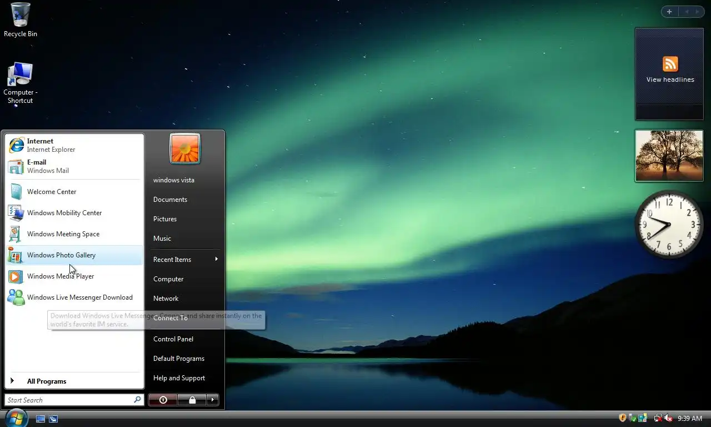Expand the shutdown options arrow
The height and width of the screenshot is (427, 711).
[213, 400]
